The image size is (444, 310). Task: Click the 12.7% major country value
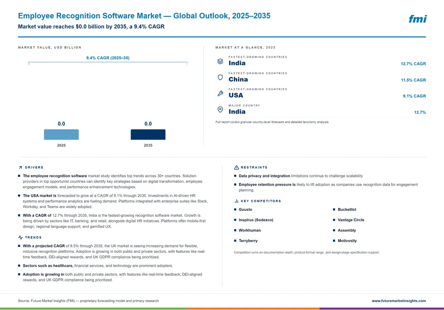(x=420, y=112)
